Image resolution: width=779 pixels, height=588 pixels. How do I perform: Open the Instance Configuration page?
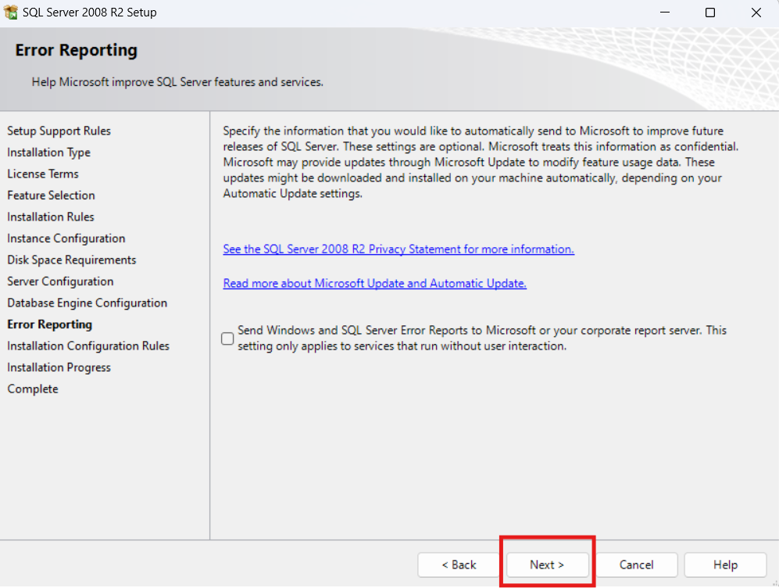pos(66,238)
